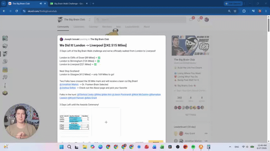
Task: Click the address bar URL
Action: click(x=42, y=11)
